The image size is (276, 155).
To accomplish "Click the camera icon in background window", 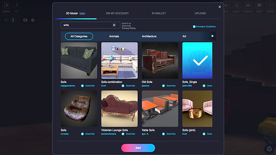I will click(25, 20).
